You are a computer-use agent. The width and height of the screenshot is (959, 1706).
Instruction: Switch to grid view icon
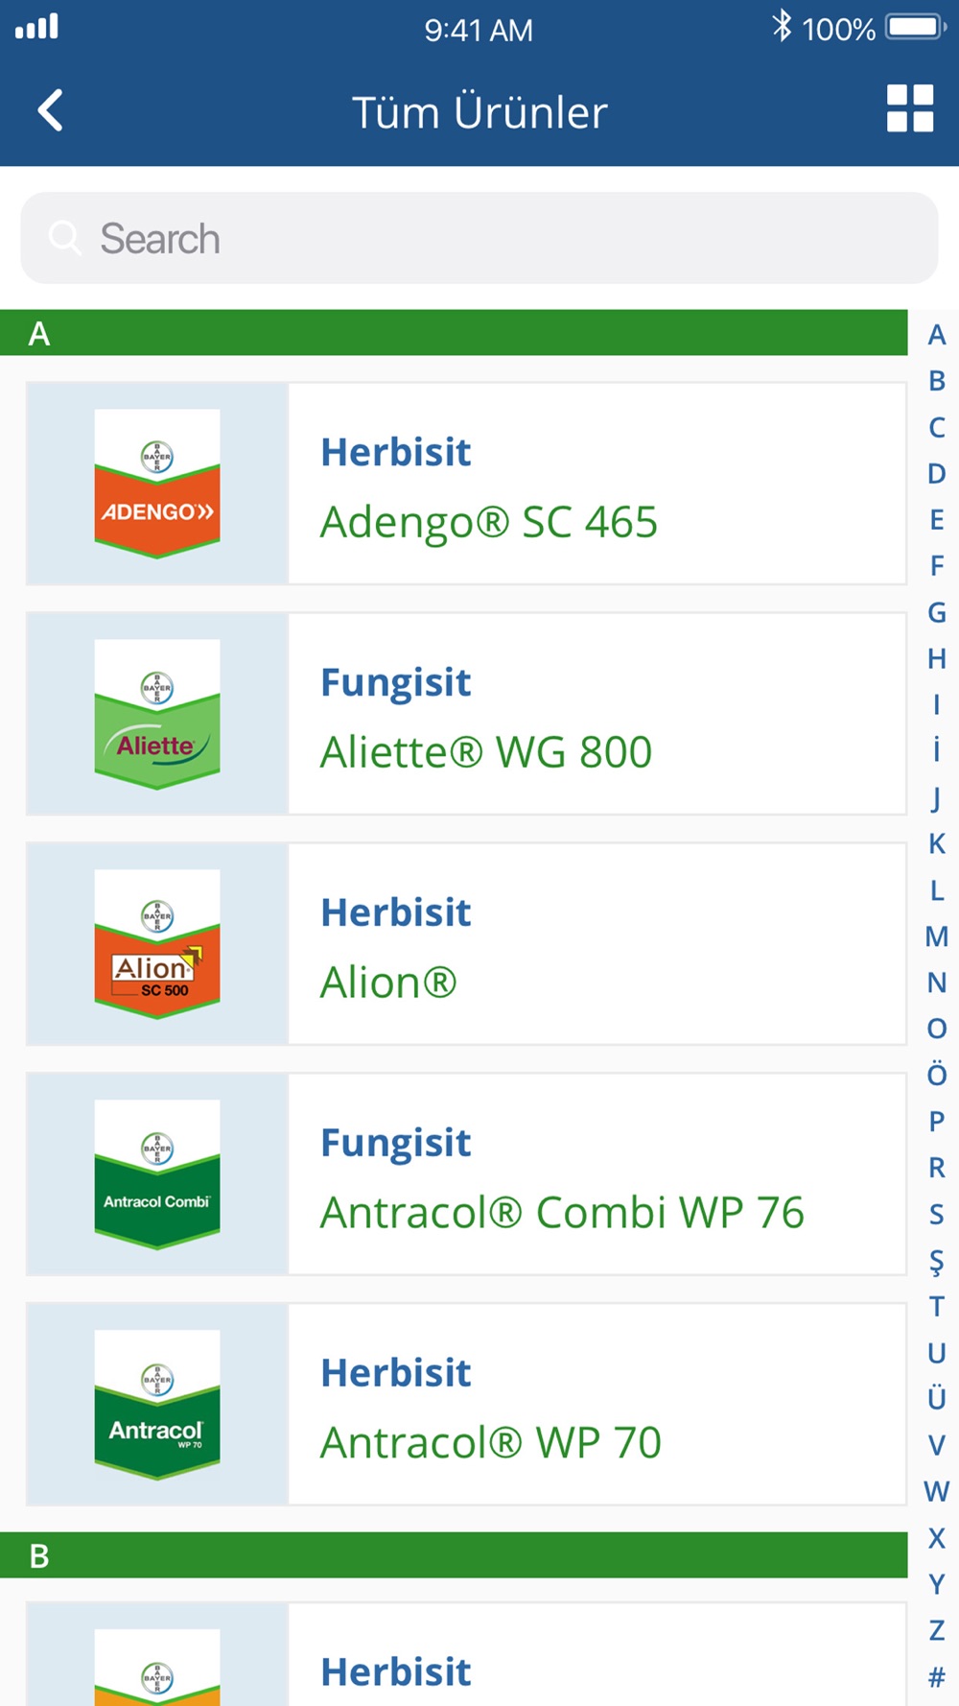pyautogui.click(x=910, y=108)
